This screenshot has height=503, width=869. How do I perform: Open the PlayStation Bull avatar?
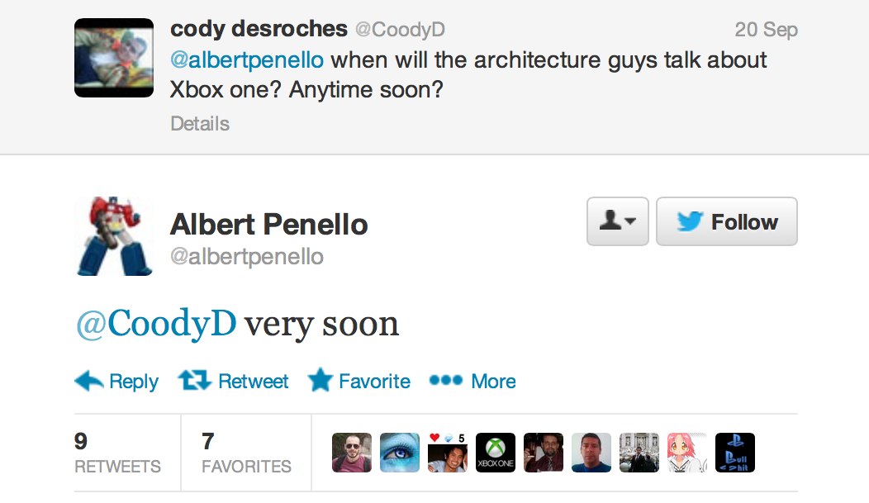[735, 453]
